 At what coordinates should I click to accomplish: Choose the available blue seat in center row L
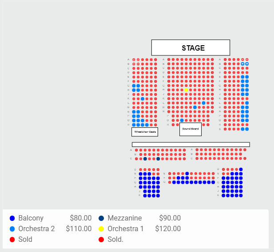pos(203,103)
